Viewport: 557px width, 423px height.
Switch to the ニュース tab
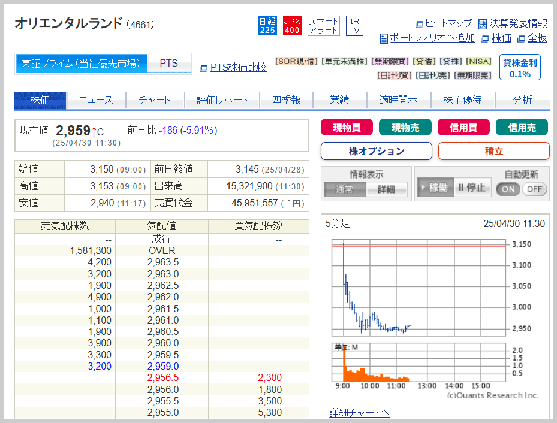tap(96, 100)
